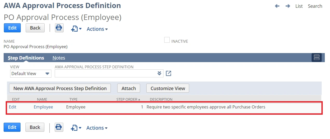330x139 pixels.
Task: Switch to the Notes tab
Action: (59, 58)
